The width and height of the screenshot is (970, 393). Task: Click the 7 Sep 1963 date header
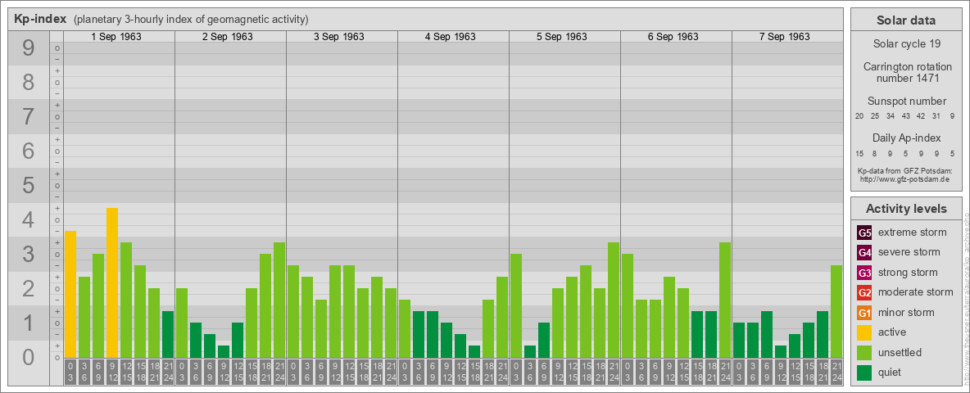[784, 37]
